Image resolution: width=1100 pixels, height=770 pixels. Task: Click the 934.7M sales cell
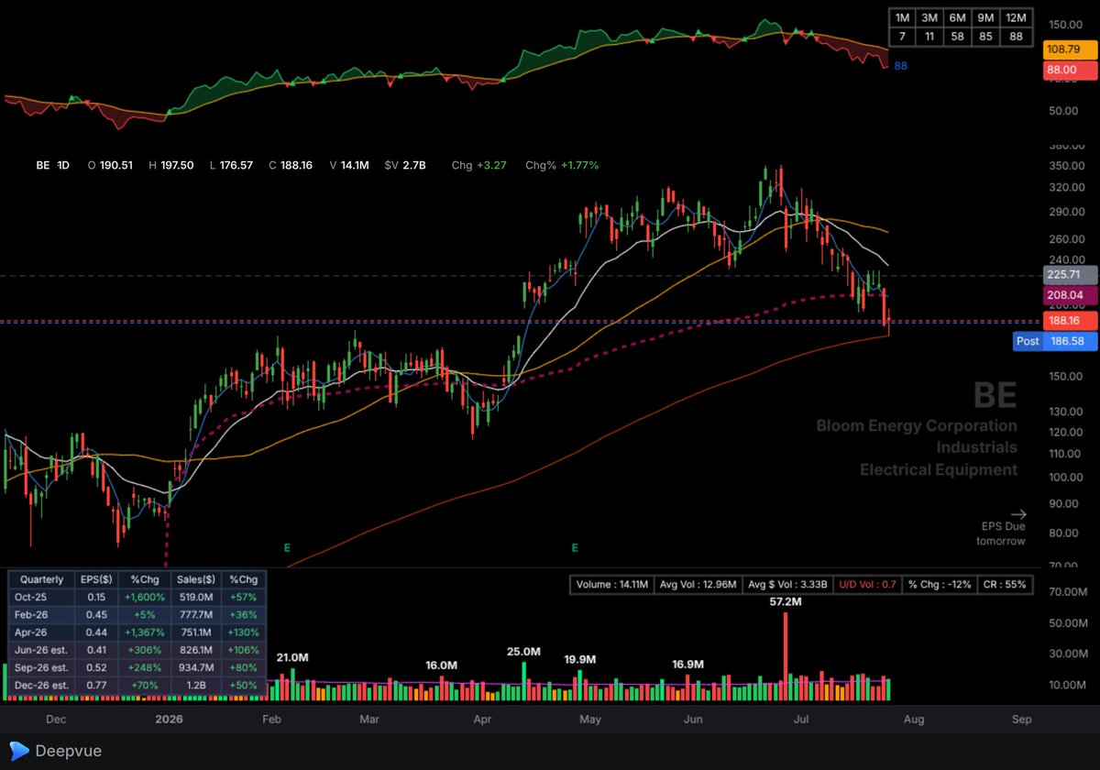197,666
